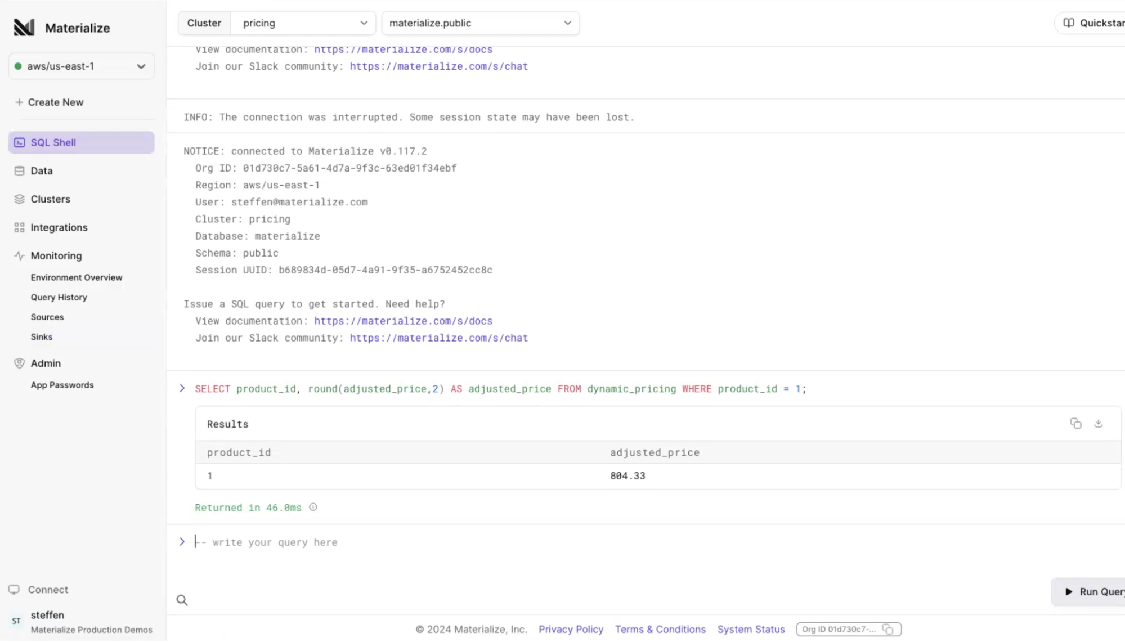Open Terms & Conditions
The image size is (1125, 642).
tap(660, 629)
